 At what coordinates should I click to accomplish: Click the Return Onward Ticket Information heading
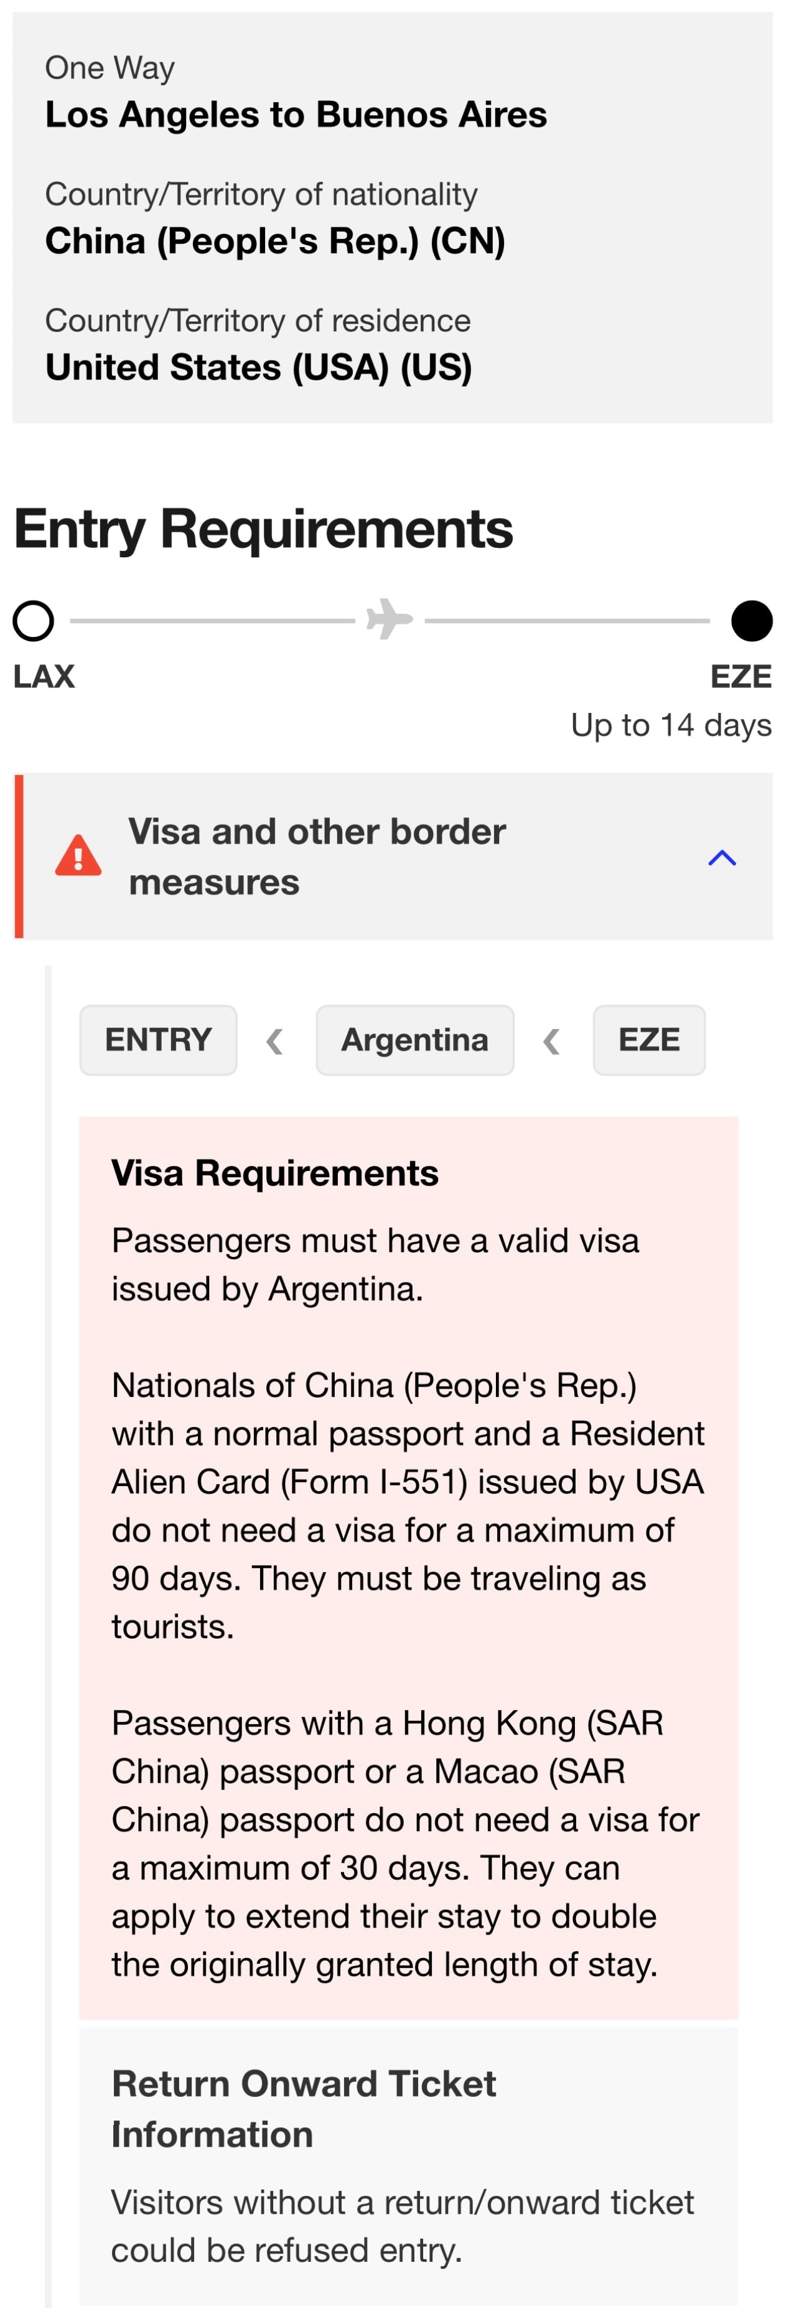304,2108
